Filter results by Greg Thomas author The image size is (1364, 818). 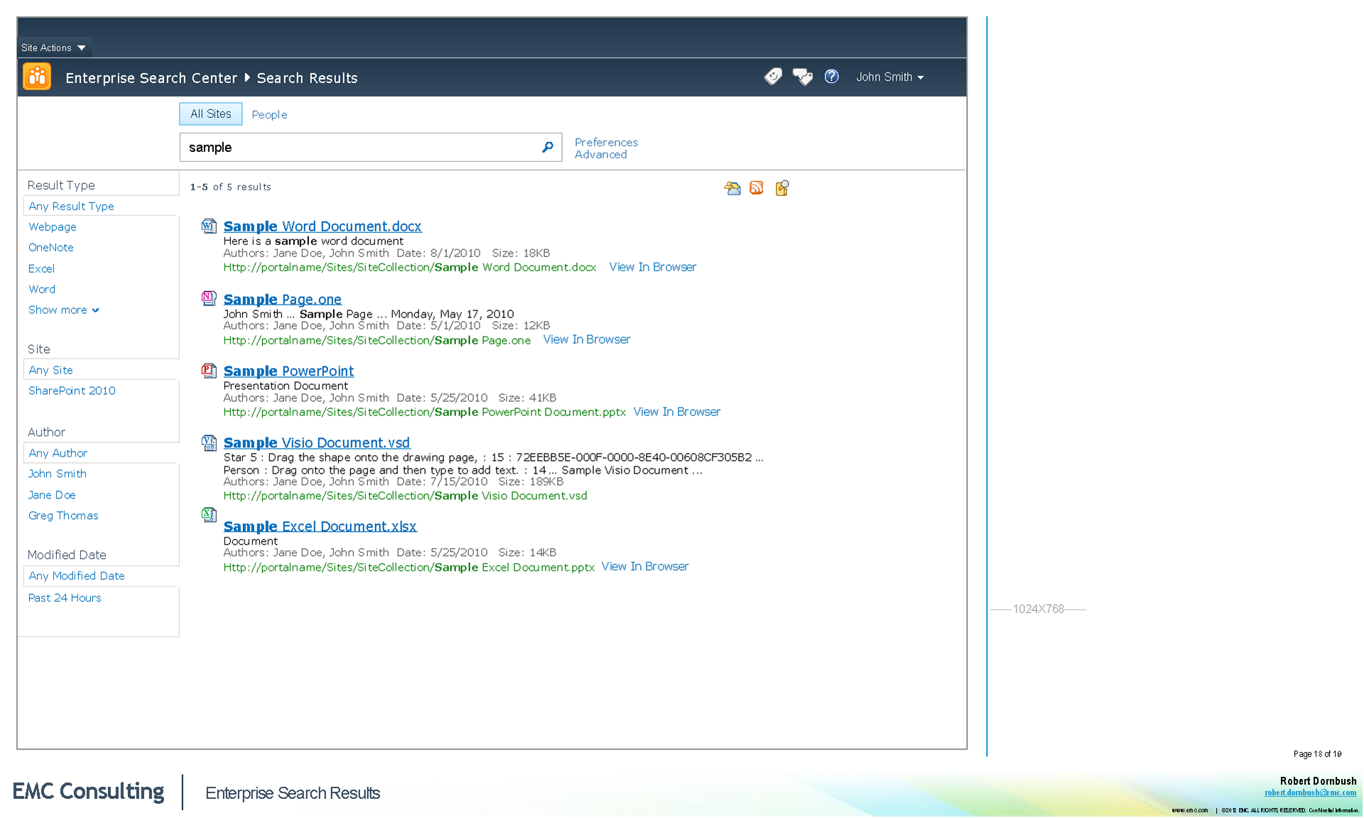point(63,516)
